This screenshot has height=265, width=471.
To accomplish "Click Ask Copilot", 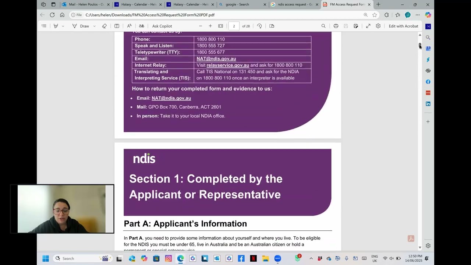I will [162, 26].
